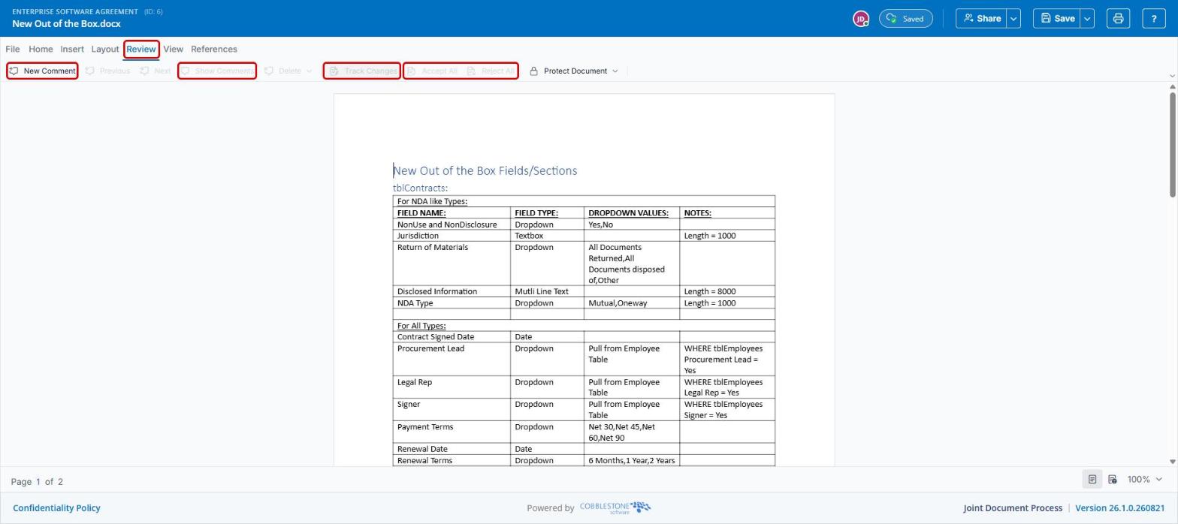The image size is (1178, 524).
Task: Open the Layout tab
Action: coord(105,49)
